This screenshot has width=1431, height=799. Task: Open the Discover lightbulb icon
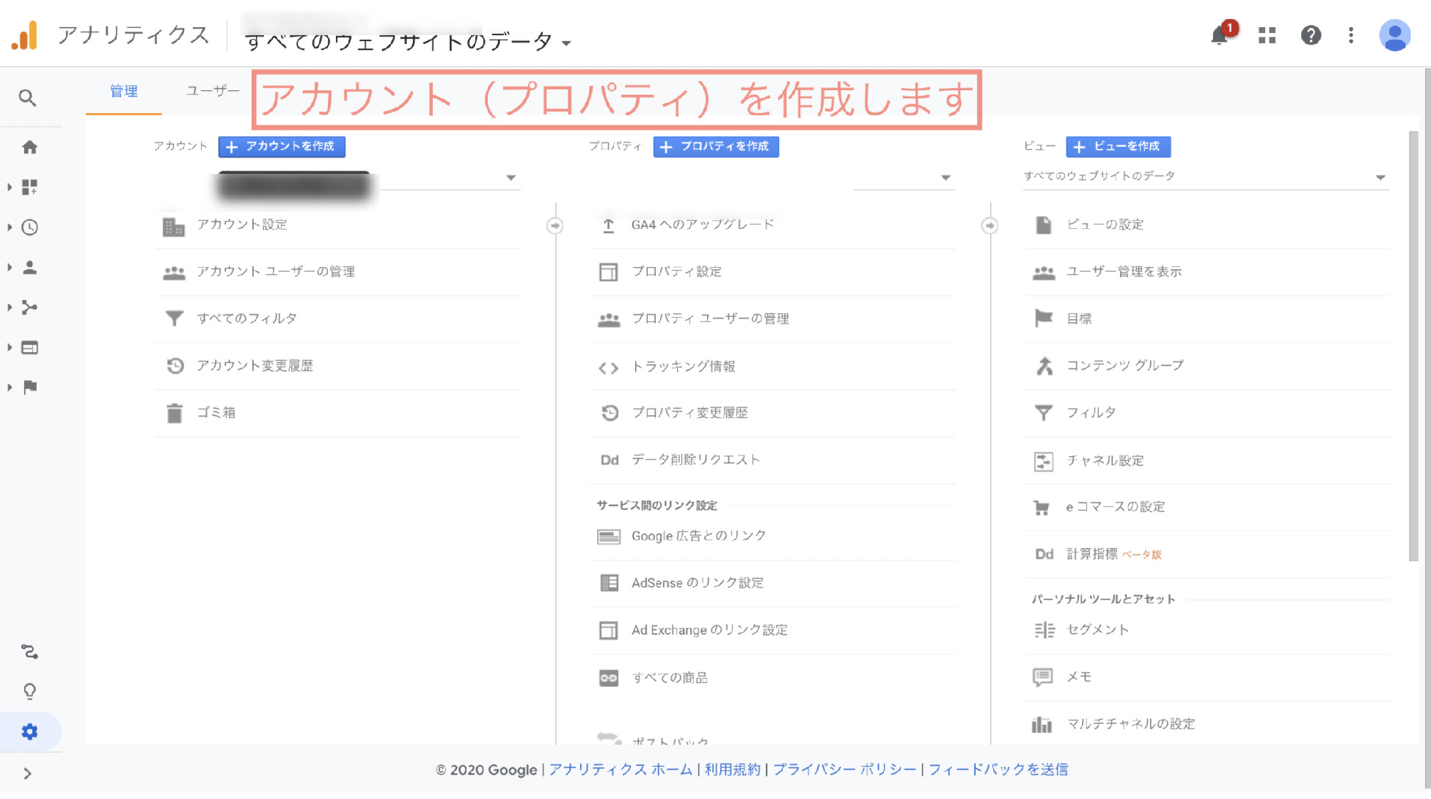tap(29, 690)
